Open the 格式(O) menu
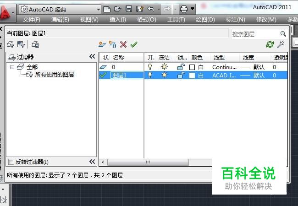Image resolution: width=298 pixels, height=206 pixels. pos(147,19)
